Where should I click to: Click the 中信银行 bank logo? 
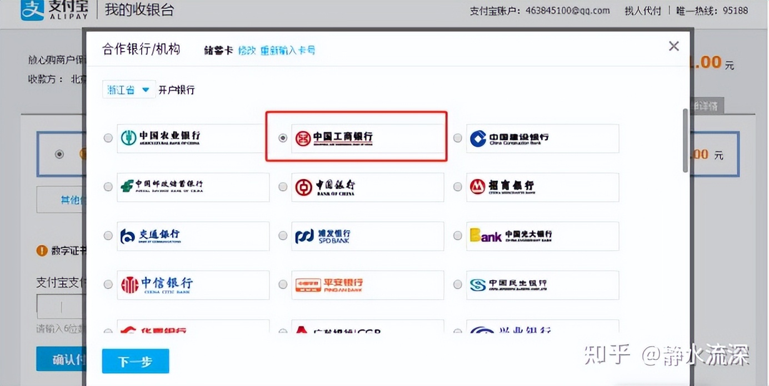[x=157, y=284]
